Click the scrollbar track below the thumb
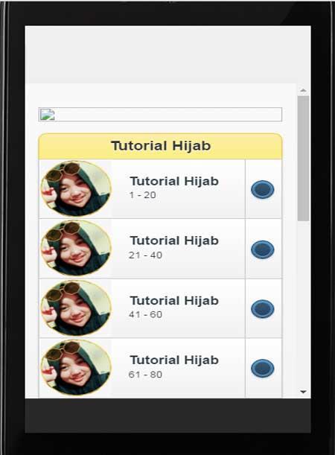Image resolution: width=335 pixels, height=455 pixels. pos(303,304)
